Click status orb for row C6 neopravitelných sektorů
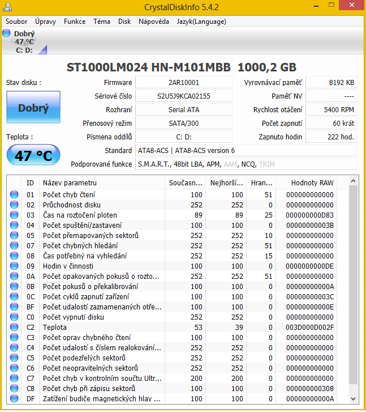The height and width of the screenshot is (412, 366). click(x=14, y=368)
